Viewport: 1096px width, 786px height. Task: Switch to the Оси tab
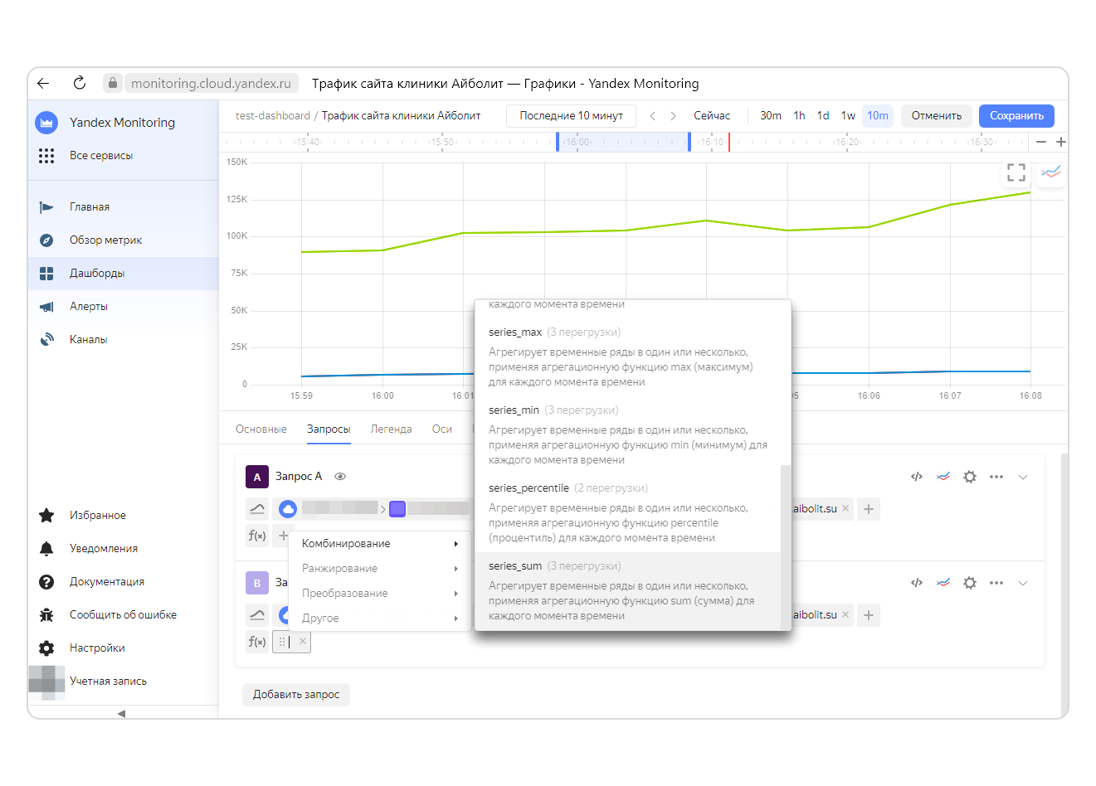point(442,429)
